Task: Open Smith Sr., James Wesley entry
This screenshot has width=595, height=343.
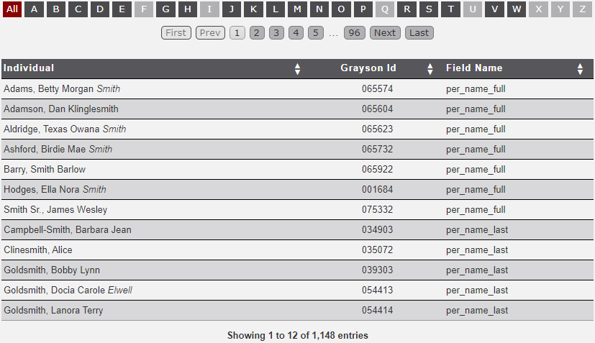Action: (55, 210)
